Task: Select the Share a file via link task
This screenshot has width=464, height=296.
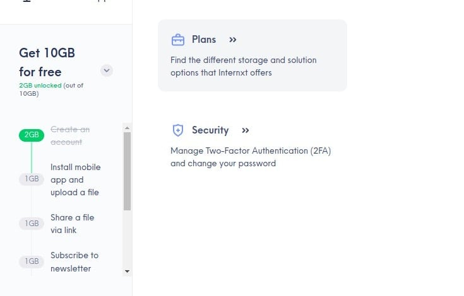Action: 72,224
